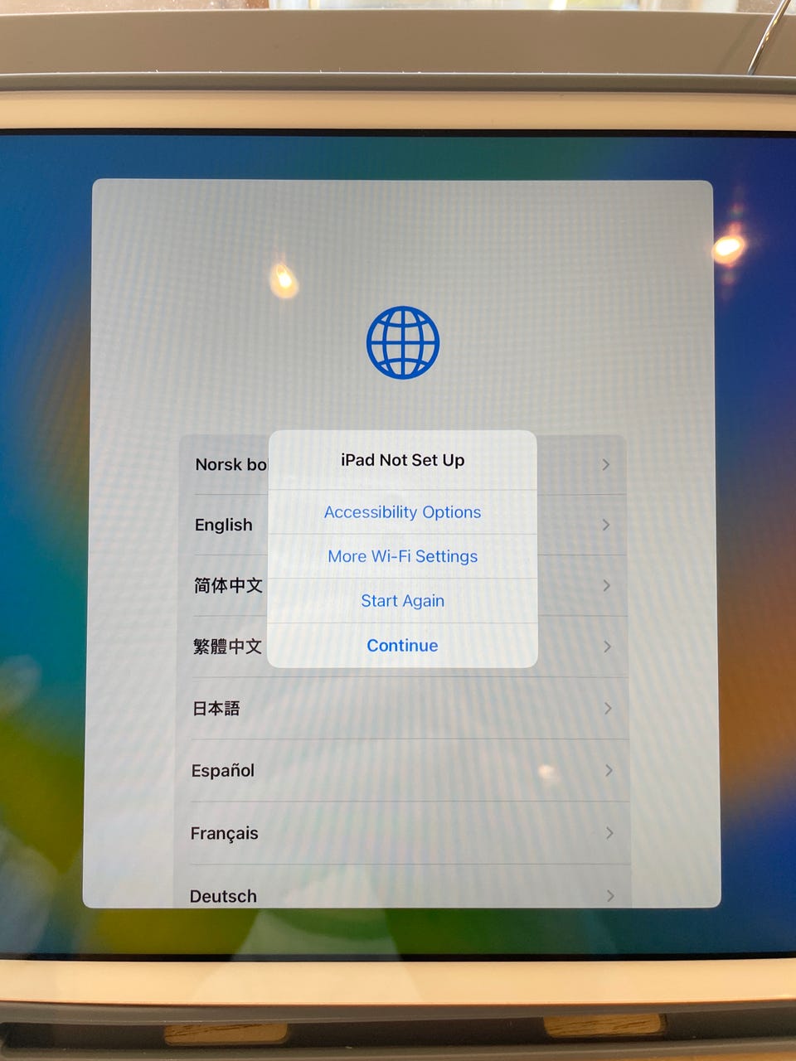
Task: Click the iPad Not Set Up title
Action: click(x=402, y=460)
